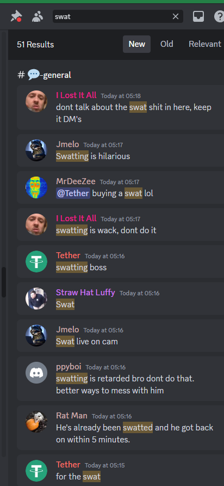
Task: Clear the swat search with X
Action: (x=176, y=16)
